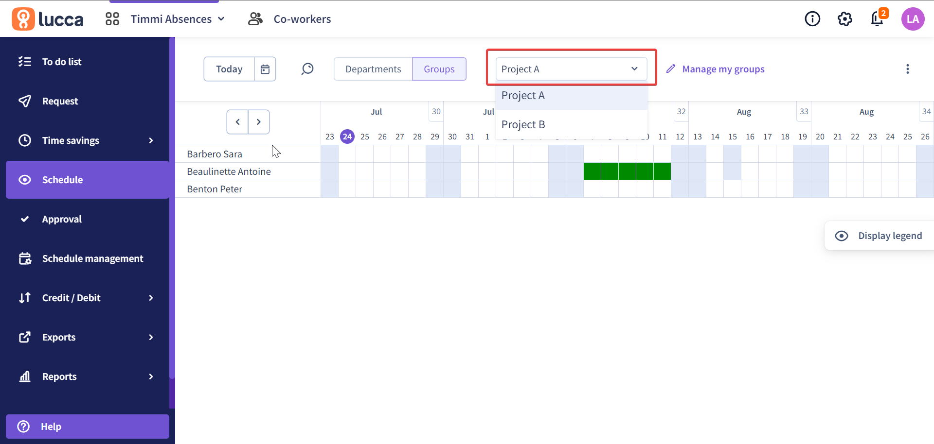This screenshot has height=444, width=934.
Task: Open the settings gear icon
Action: click(845, 19)
